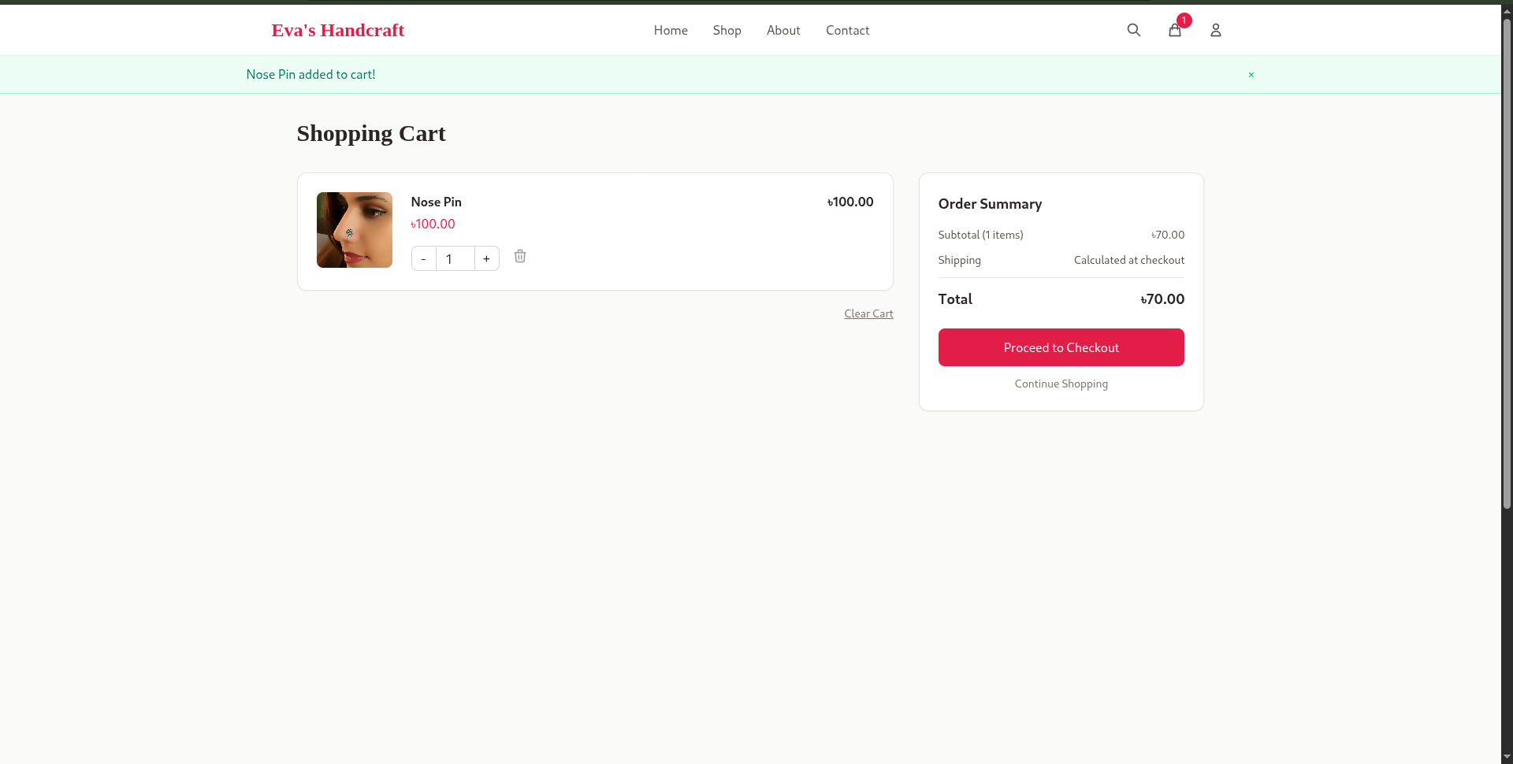Continue Shopping from order summary

click(1061, 384)
